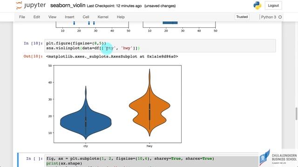Click the kernel idle indicator circle
Viewport: 298px width, 167px height.
tap(280, 17)
